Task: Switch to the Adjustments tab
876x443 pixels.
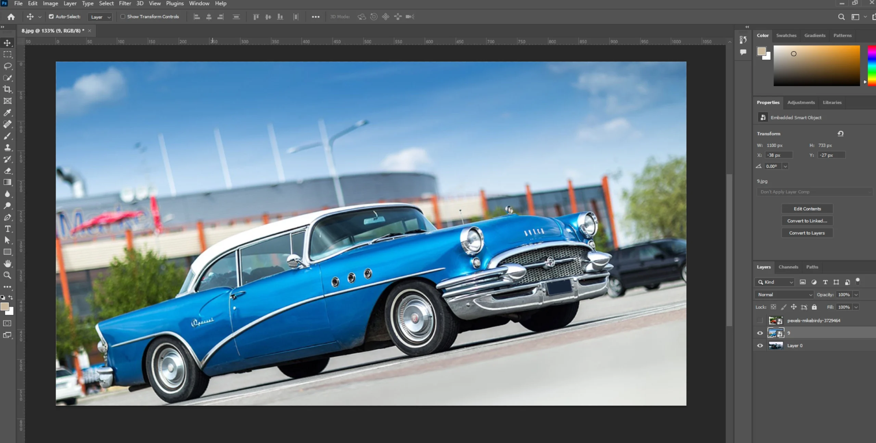Action: pyautogui.click(x=801, y=102)
